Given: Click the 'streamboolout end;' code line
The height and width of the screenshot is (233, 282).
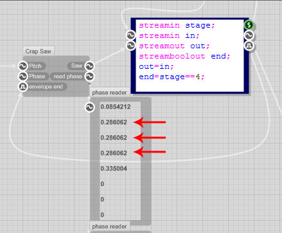Looking at the screenshot, I should (184, 56).
